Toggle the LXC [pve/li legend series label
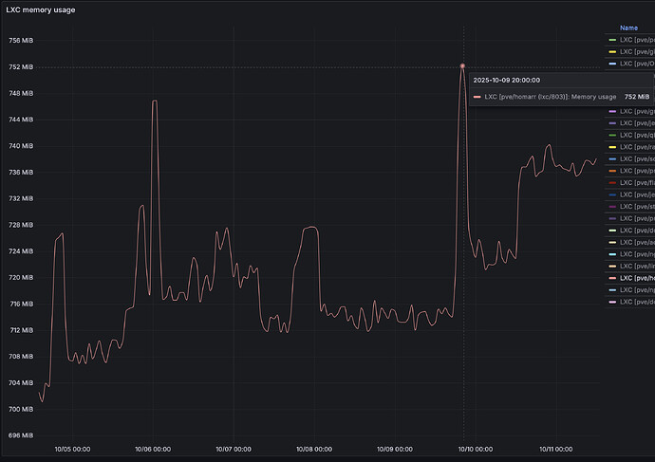Viewport: 655px width, 462px height. [x=637, y=267]
